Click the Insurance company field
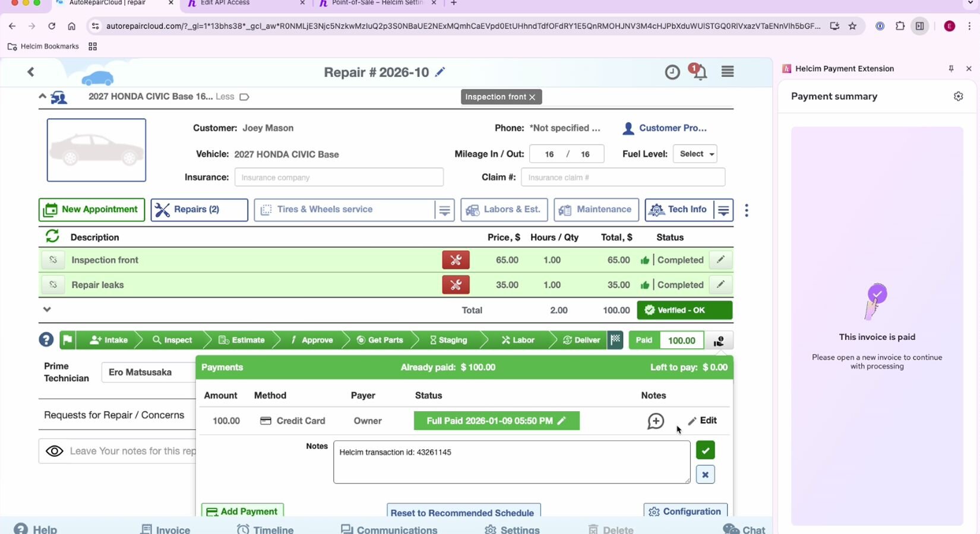The image size is (980, 534). point(339,177)
